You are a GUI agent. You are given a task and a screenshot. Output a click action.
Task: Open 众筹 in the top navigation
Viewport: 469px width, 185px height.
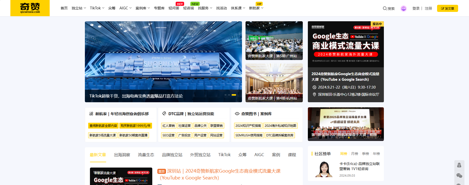coord(112,8)
